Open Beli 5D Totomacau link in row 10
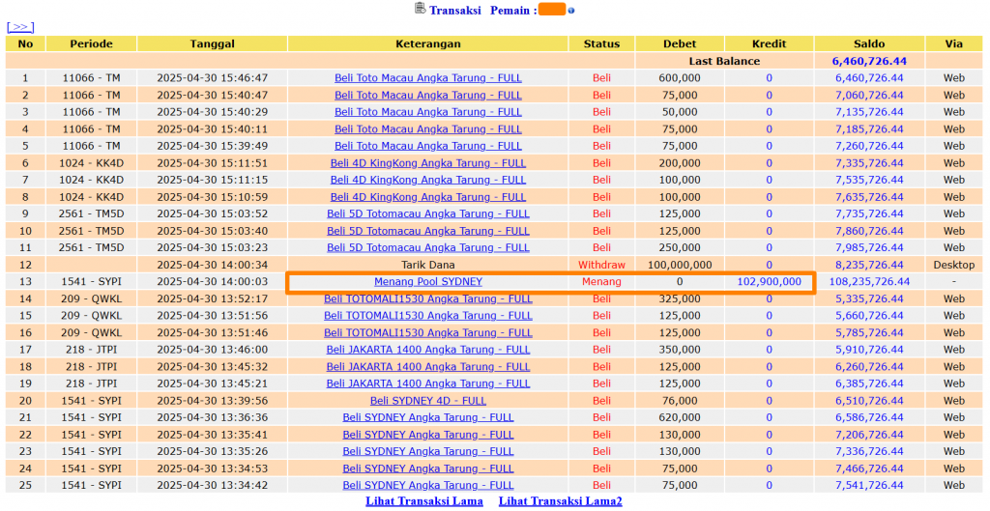The image size is (990, 511). tap(428, 231)
